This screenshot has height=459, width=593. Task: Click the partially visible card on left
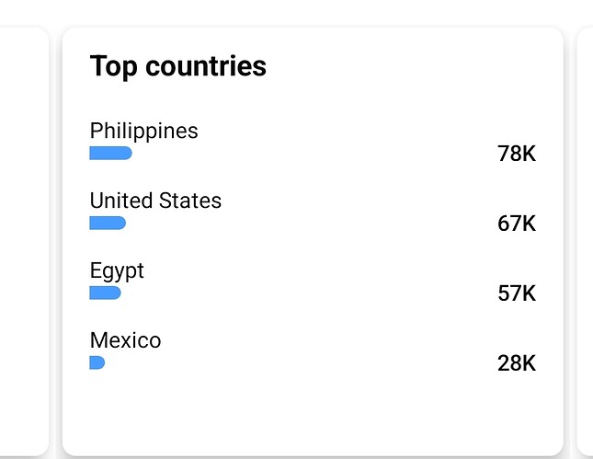(x=24, y=241)
